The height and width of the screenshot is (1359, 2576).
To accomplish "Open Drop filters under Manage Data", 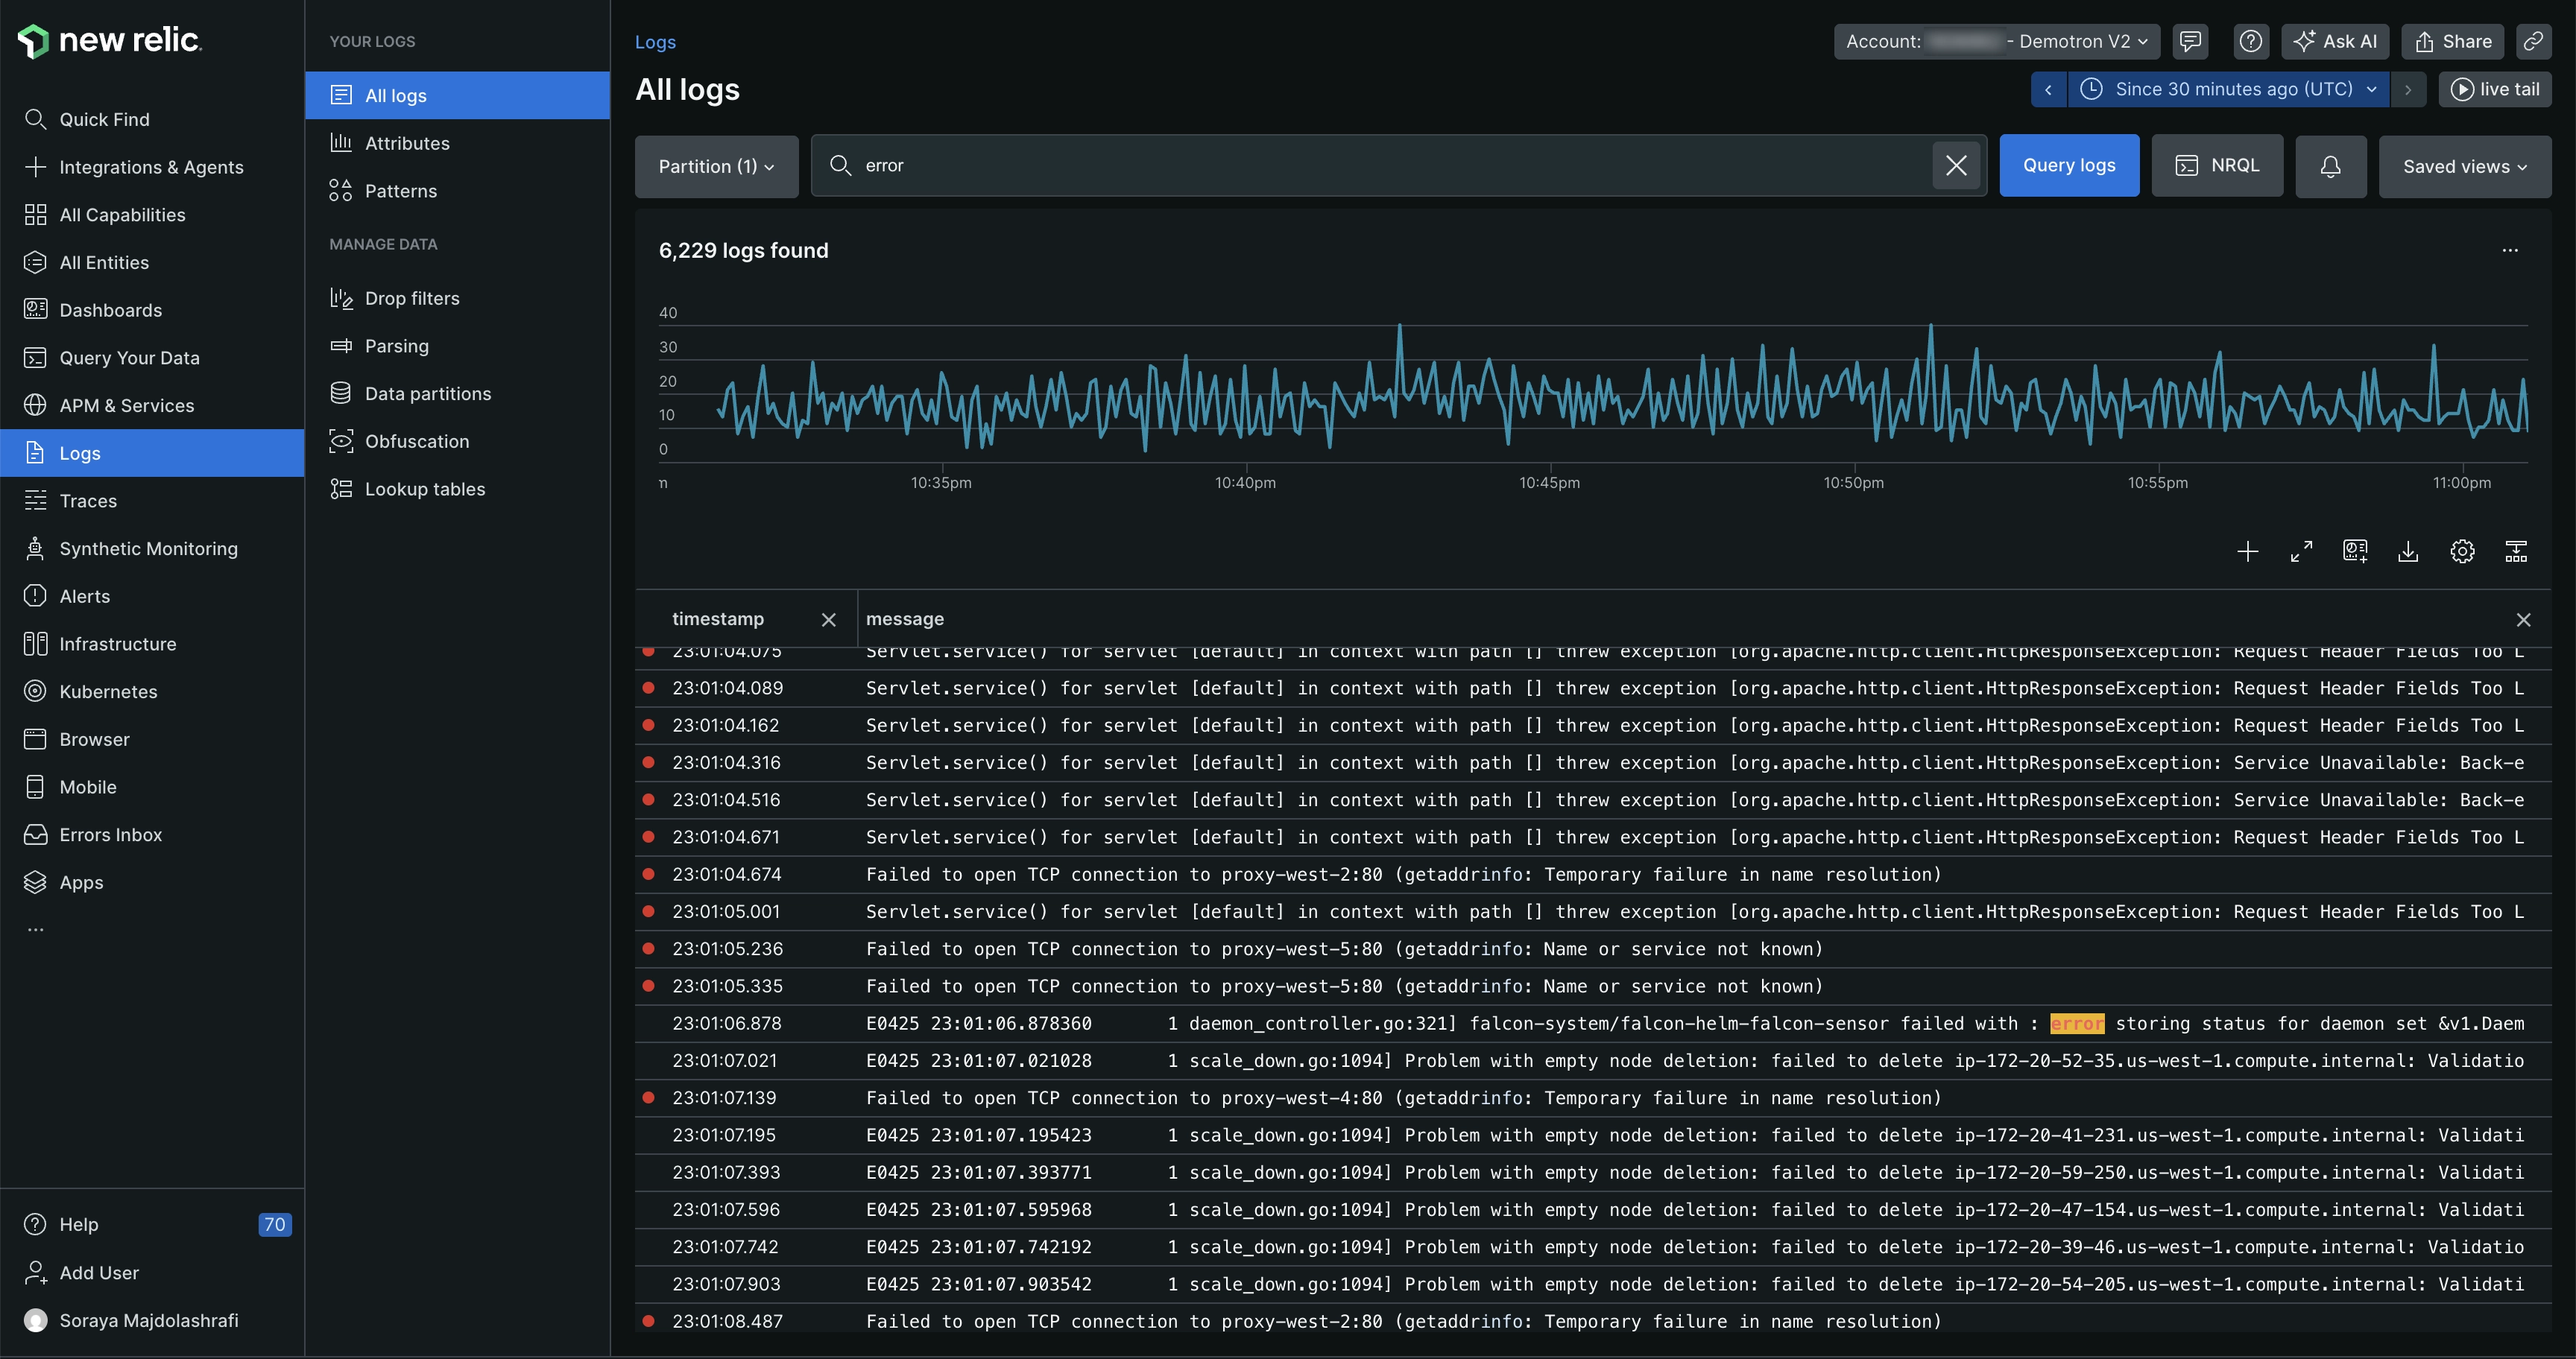I will 410,298.
